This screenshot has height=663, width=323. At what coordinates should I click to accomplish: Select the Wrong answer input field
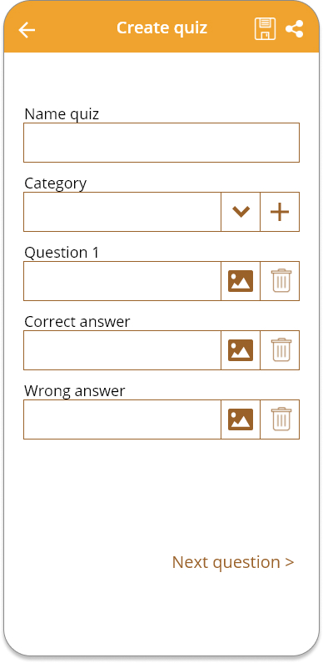tap(122, 419)
